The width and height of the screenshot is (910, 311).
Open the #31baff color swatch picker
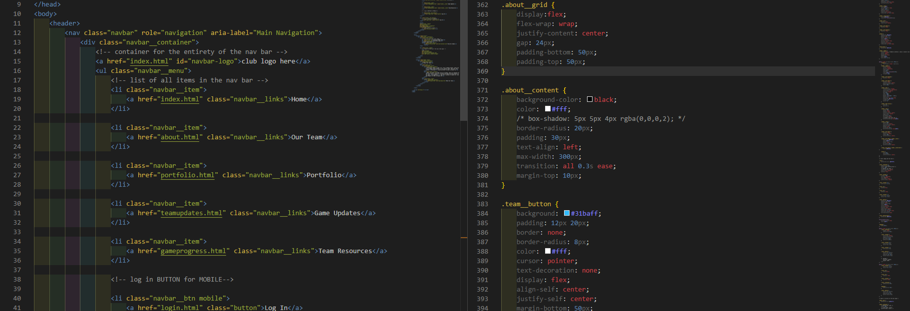pos(567,213)
